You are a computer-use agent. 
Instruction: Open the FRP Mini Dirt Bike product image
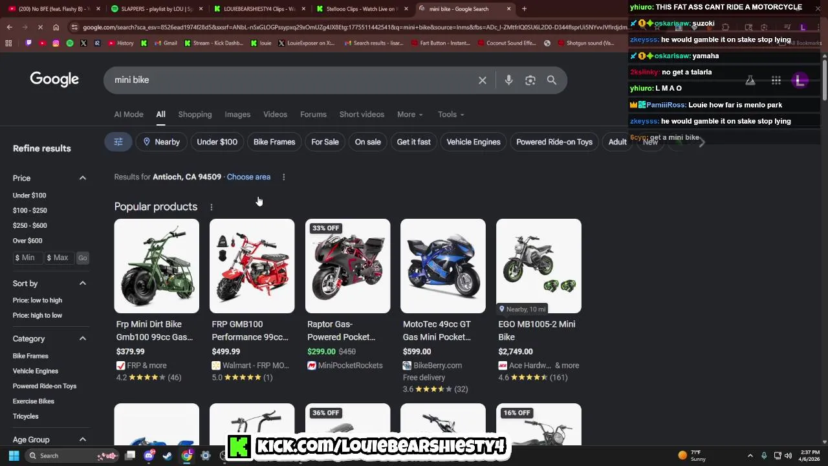(157, 266)
